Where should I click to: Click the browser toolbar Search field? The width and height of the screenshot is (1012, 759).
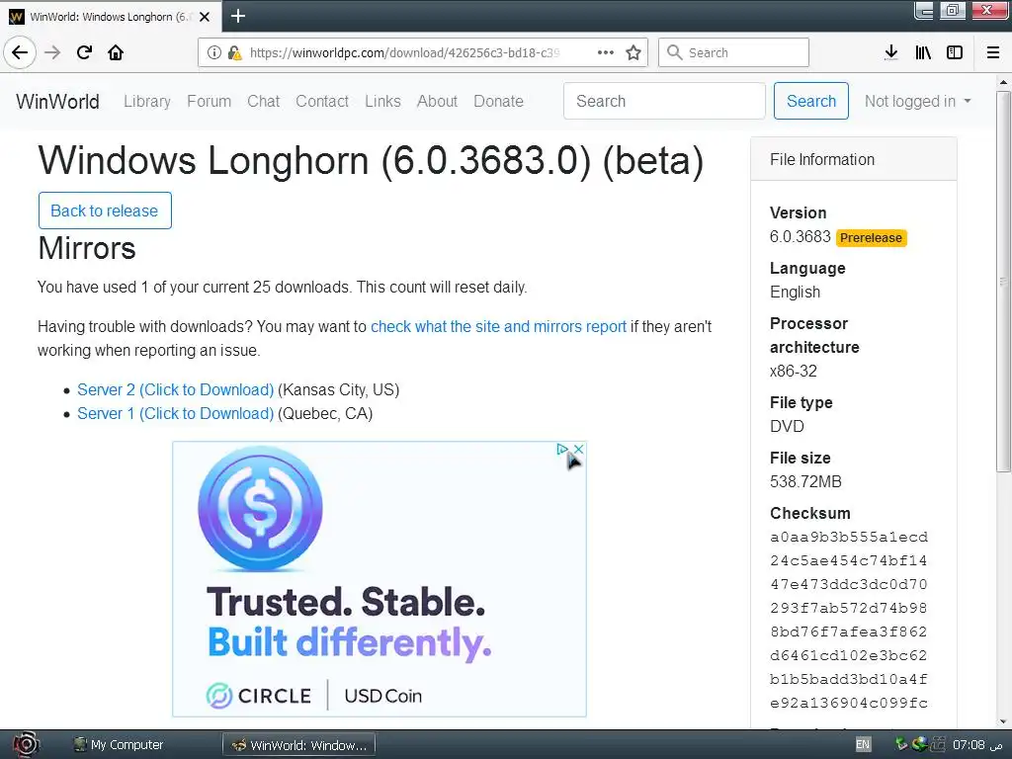[x=734, y=52]
